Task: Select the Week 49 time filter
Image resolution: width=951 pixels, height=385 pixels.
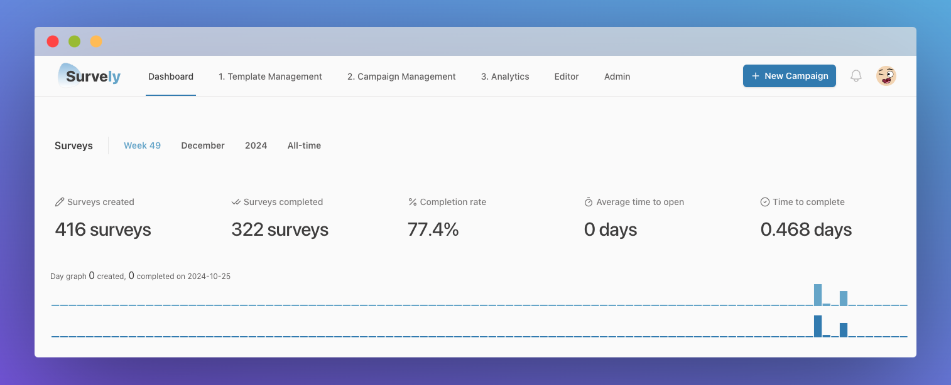Action: point(142,145)
